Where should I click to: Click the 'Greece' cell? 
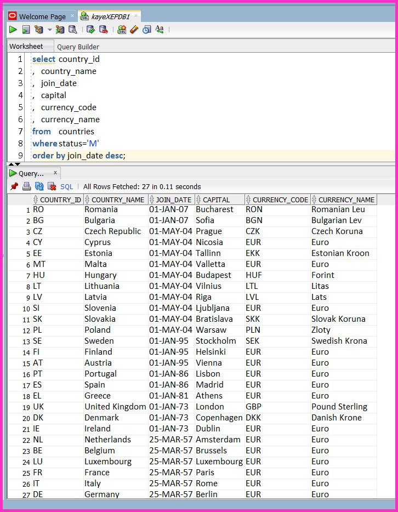tap(116, 396)
